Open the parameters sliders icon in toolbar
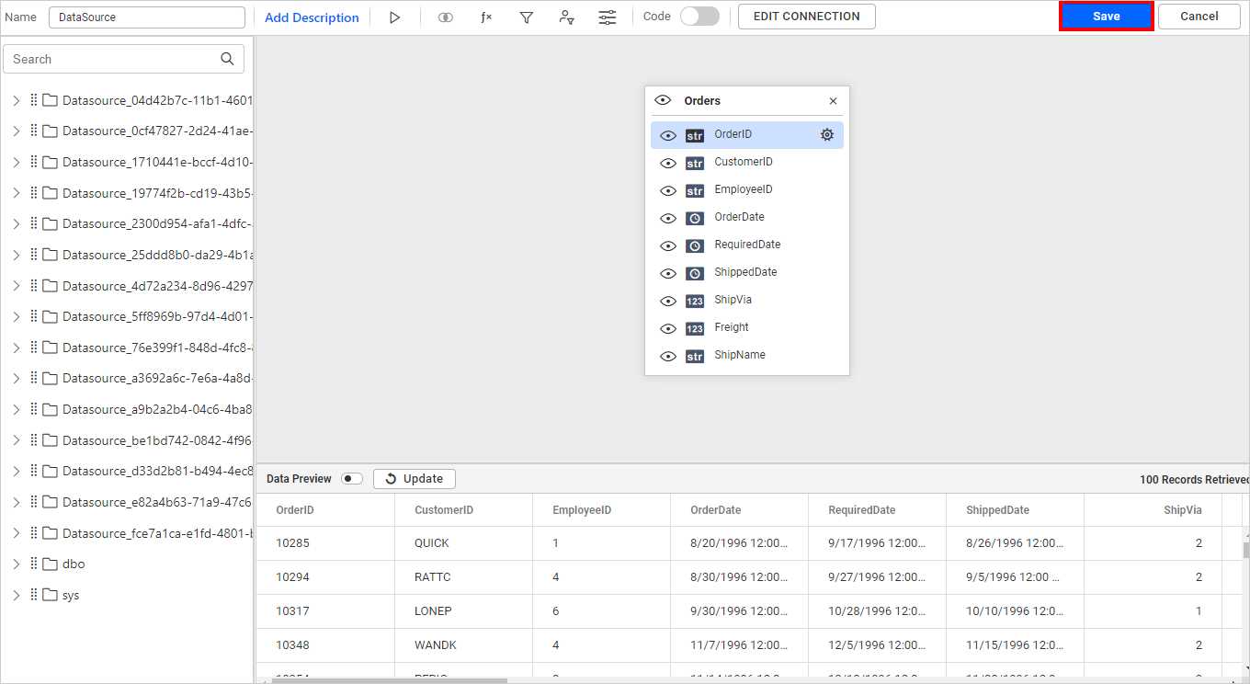The width and height of the screenshot is (1250, 684). 608,17
